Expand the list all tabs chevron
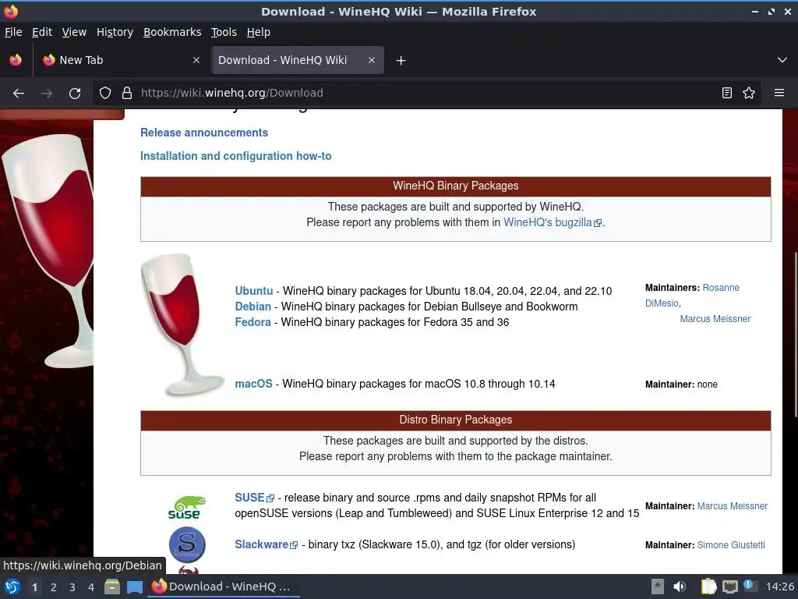The width and height of the screenshot is (798, 599). (x=782, y=60)
